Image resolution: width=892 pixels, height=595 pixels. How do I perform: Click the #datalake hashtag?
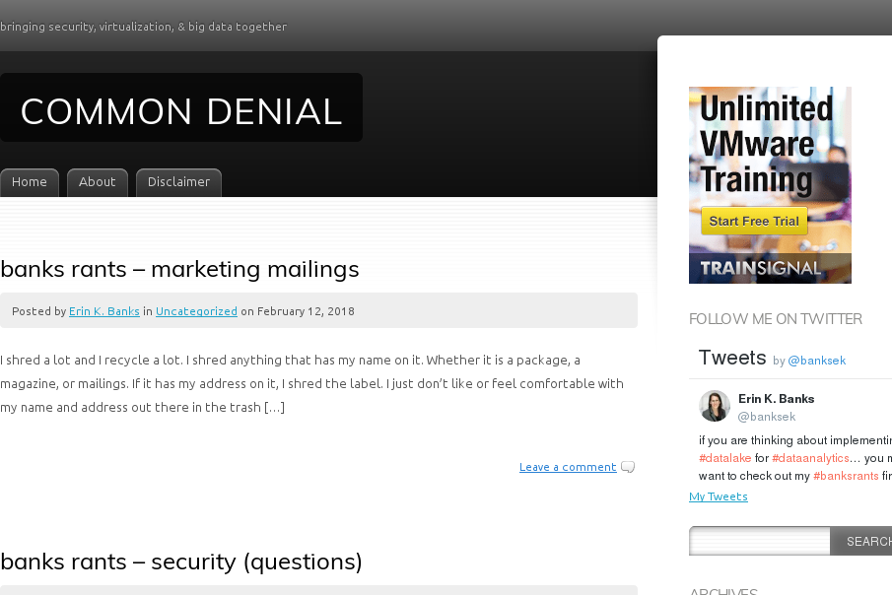(x=725, y=458)
